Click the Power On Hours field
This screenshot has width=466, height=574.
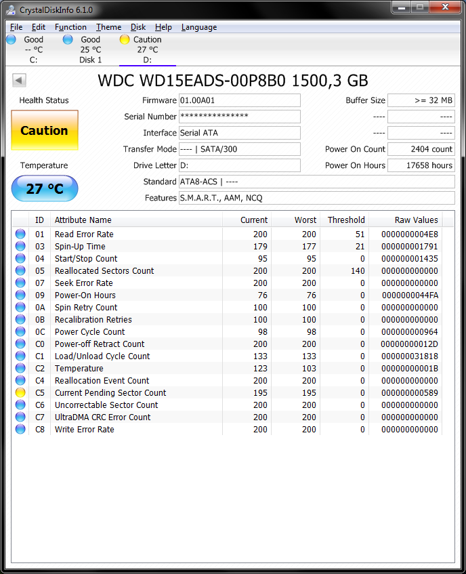(421, 165)
